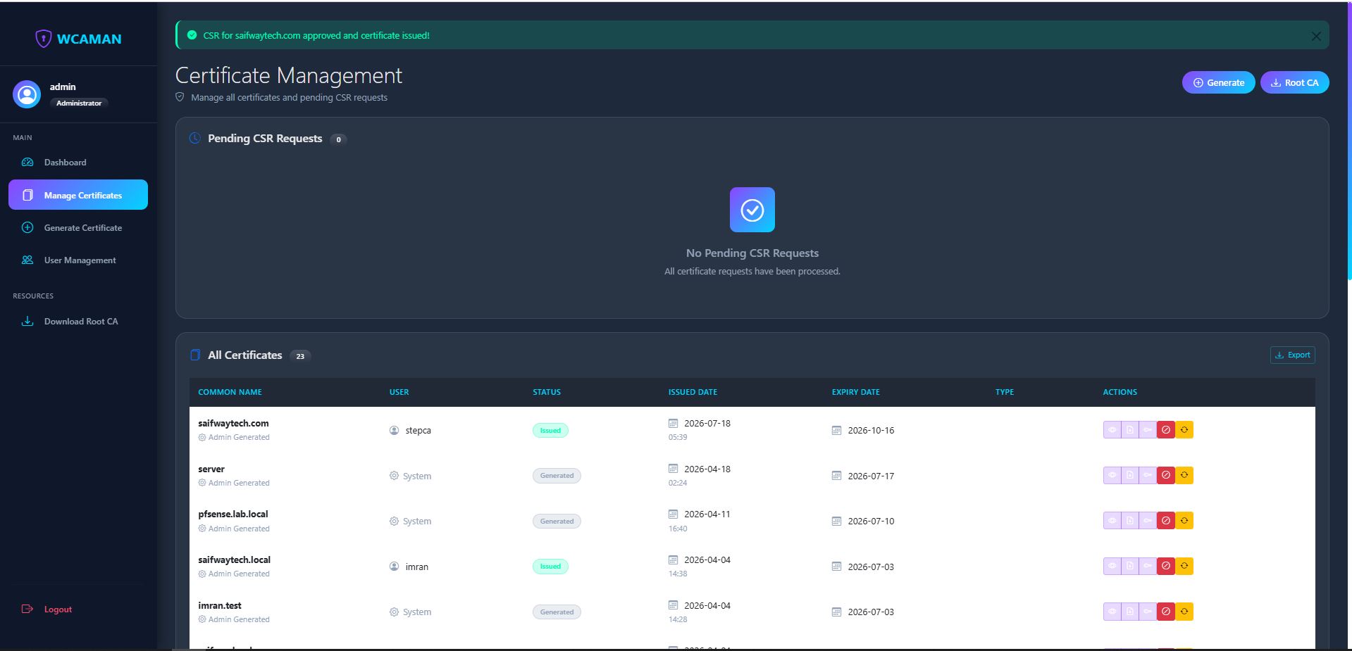
Task: Click the stepca user cell
Action: 410,430
